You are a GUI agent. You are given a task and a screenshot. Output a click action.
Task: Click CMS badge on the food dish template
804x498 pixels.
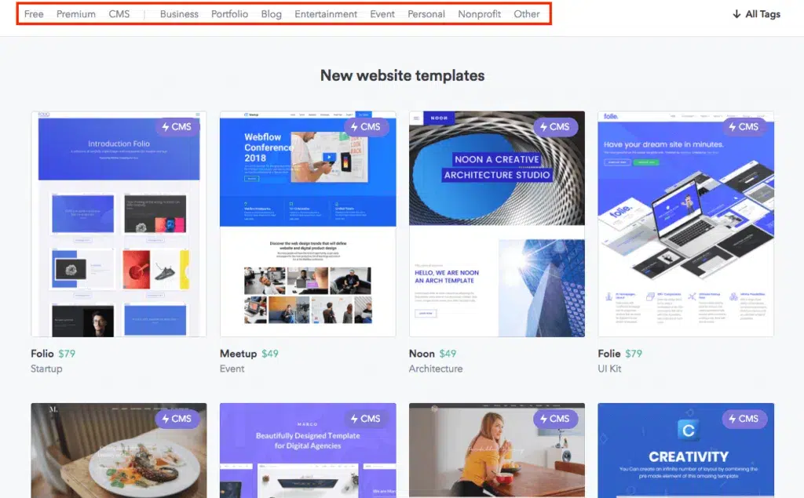[177, 419]
